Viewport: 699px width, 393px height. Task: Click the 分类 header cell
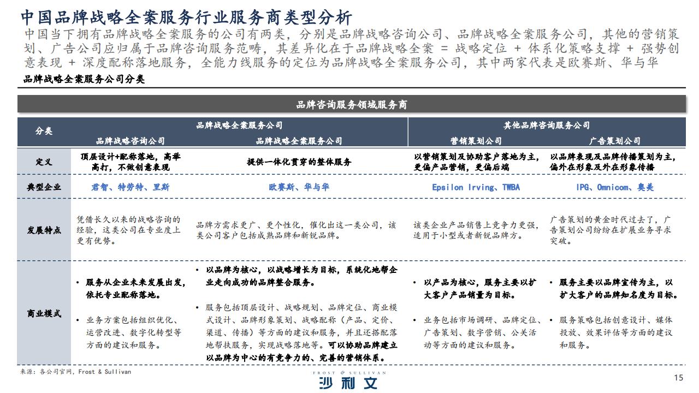pos(44,132)
